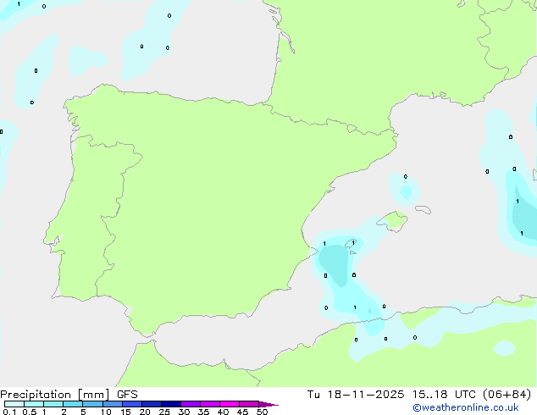Click the legend swatch between 0.1 and 0.5
The height and width of the screenshot is (415, 537).
pos(14,404)
